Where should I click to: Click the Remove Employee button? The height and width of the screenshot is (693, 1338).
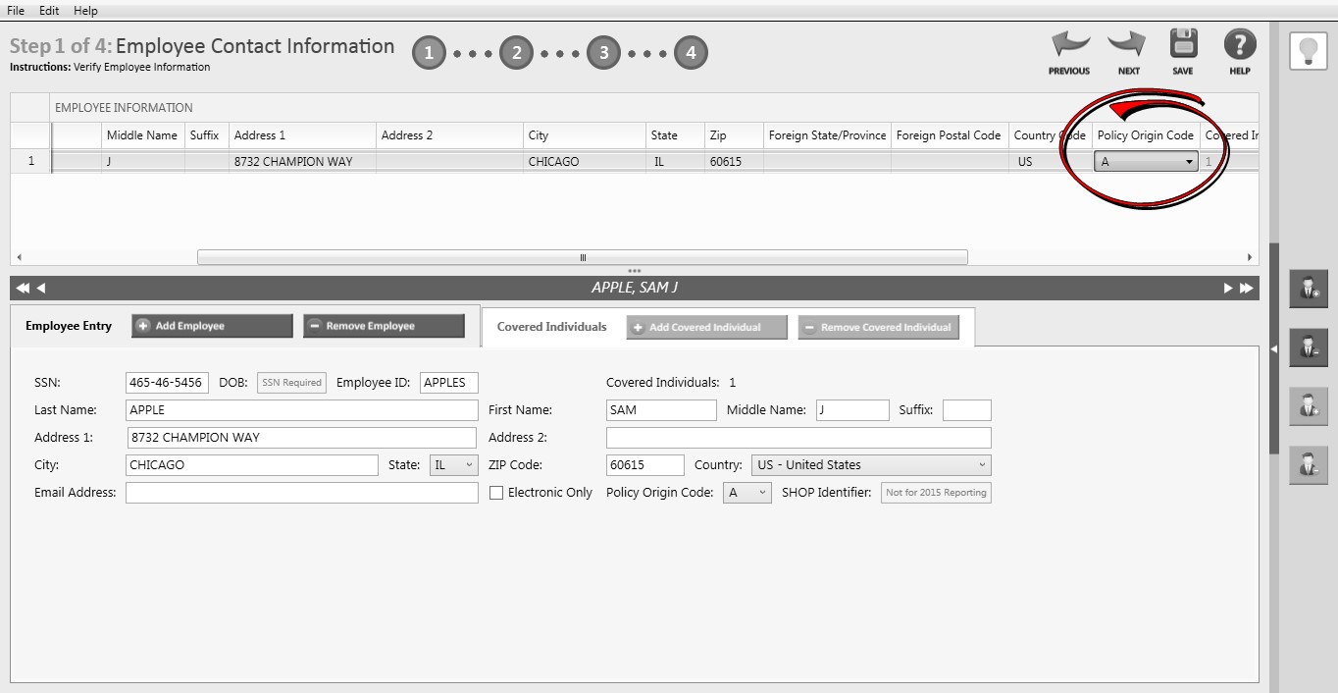[384, 326]
